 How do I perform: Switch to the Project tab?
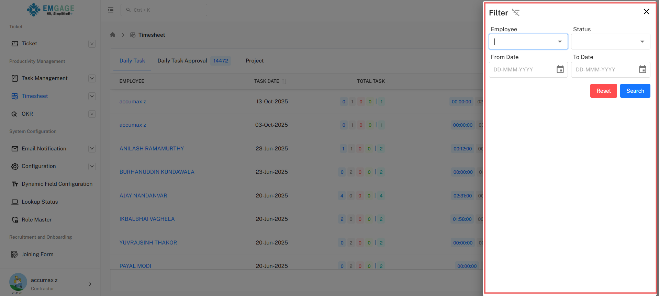(255, 61)
